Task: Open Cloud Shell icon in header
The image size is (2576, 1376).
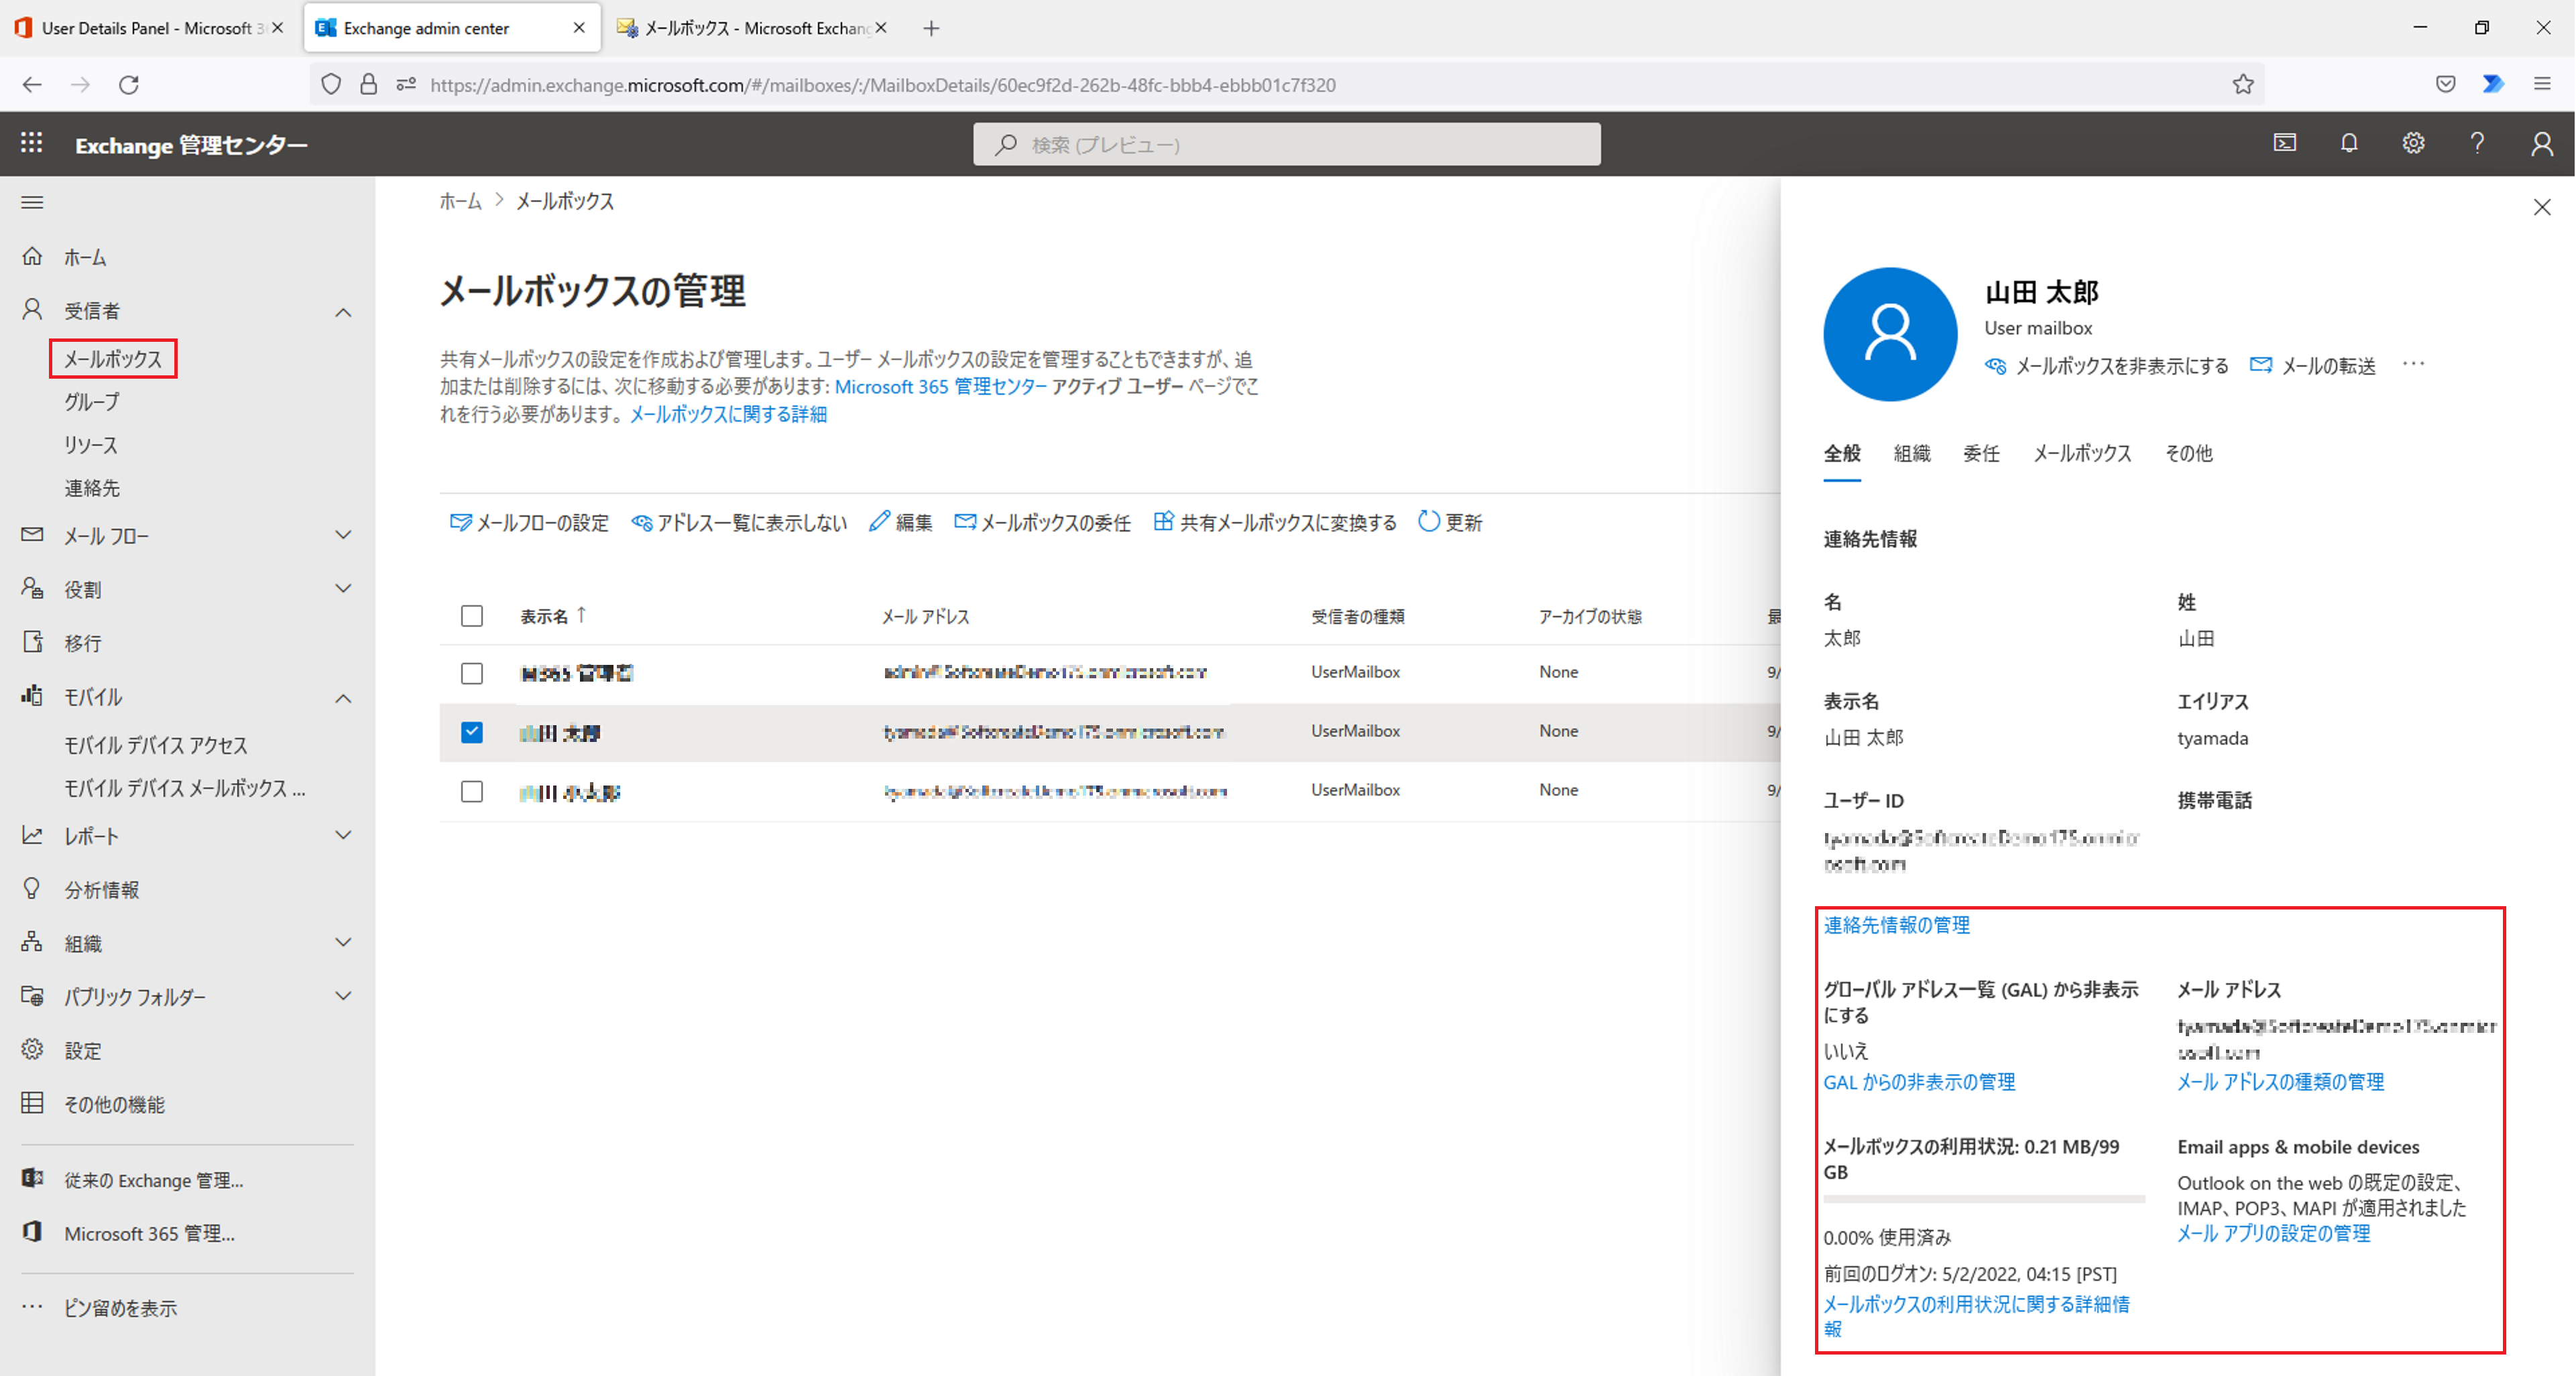Action: (x=2285, y=143)
